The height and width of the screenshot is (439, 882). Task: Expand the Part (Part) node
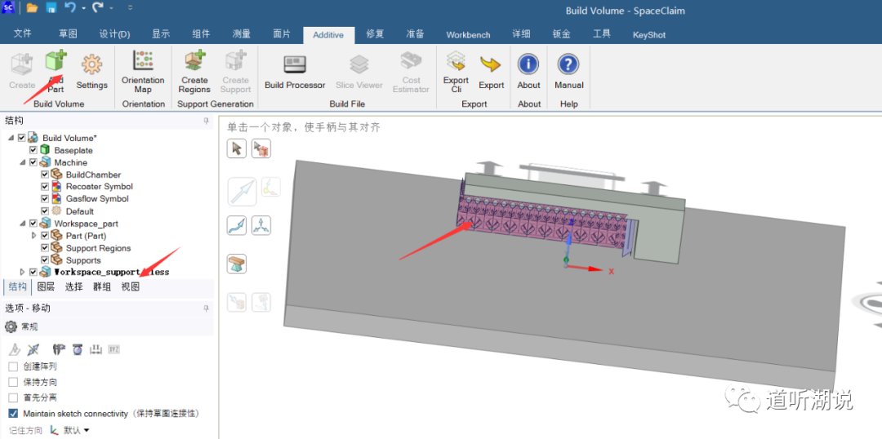click(34, 236)
